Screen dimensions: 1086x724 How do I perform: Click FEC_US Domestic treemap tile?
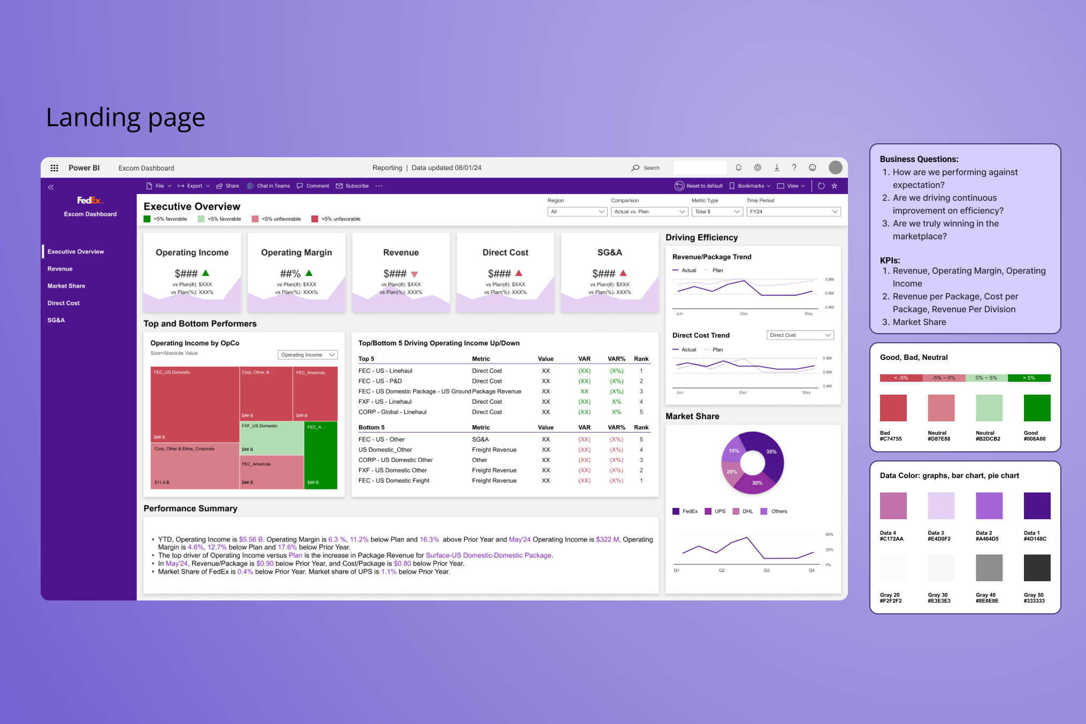195,404
